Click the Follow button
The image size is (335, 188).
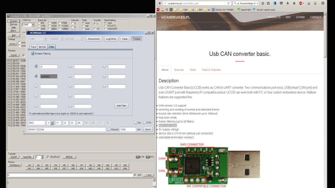coord(137,39)
